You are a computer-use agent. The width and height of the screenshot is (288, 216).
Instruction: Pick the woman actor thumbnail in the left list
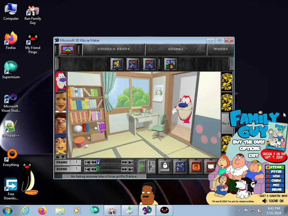61,102
